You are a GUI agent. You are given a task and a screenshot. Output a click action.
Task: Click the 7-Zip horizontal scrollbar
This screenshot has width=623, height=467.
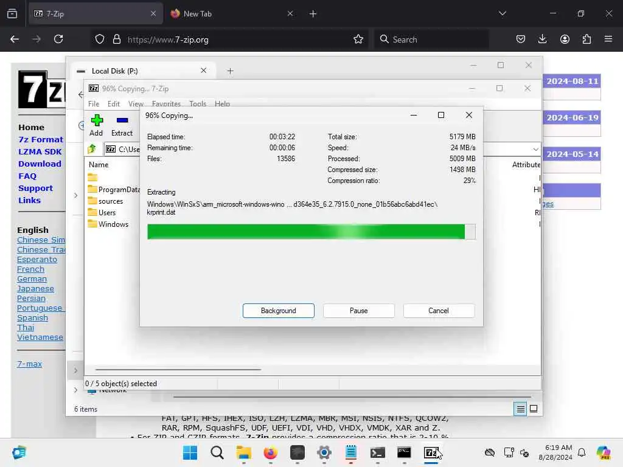pyautogui.click(x=178, y=369)
